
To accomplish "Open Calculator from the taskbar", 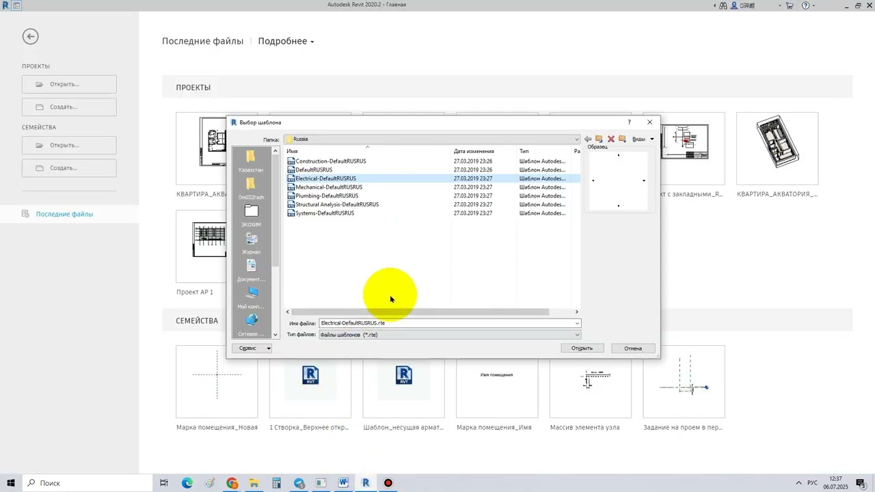I will 277,483.
